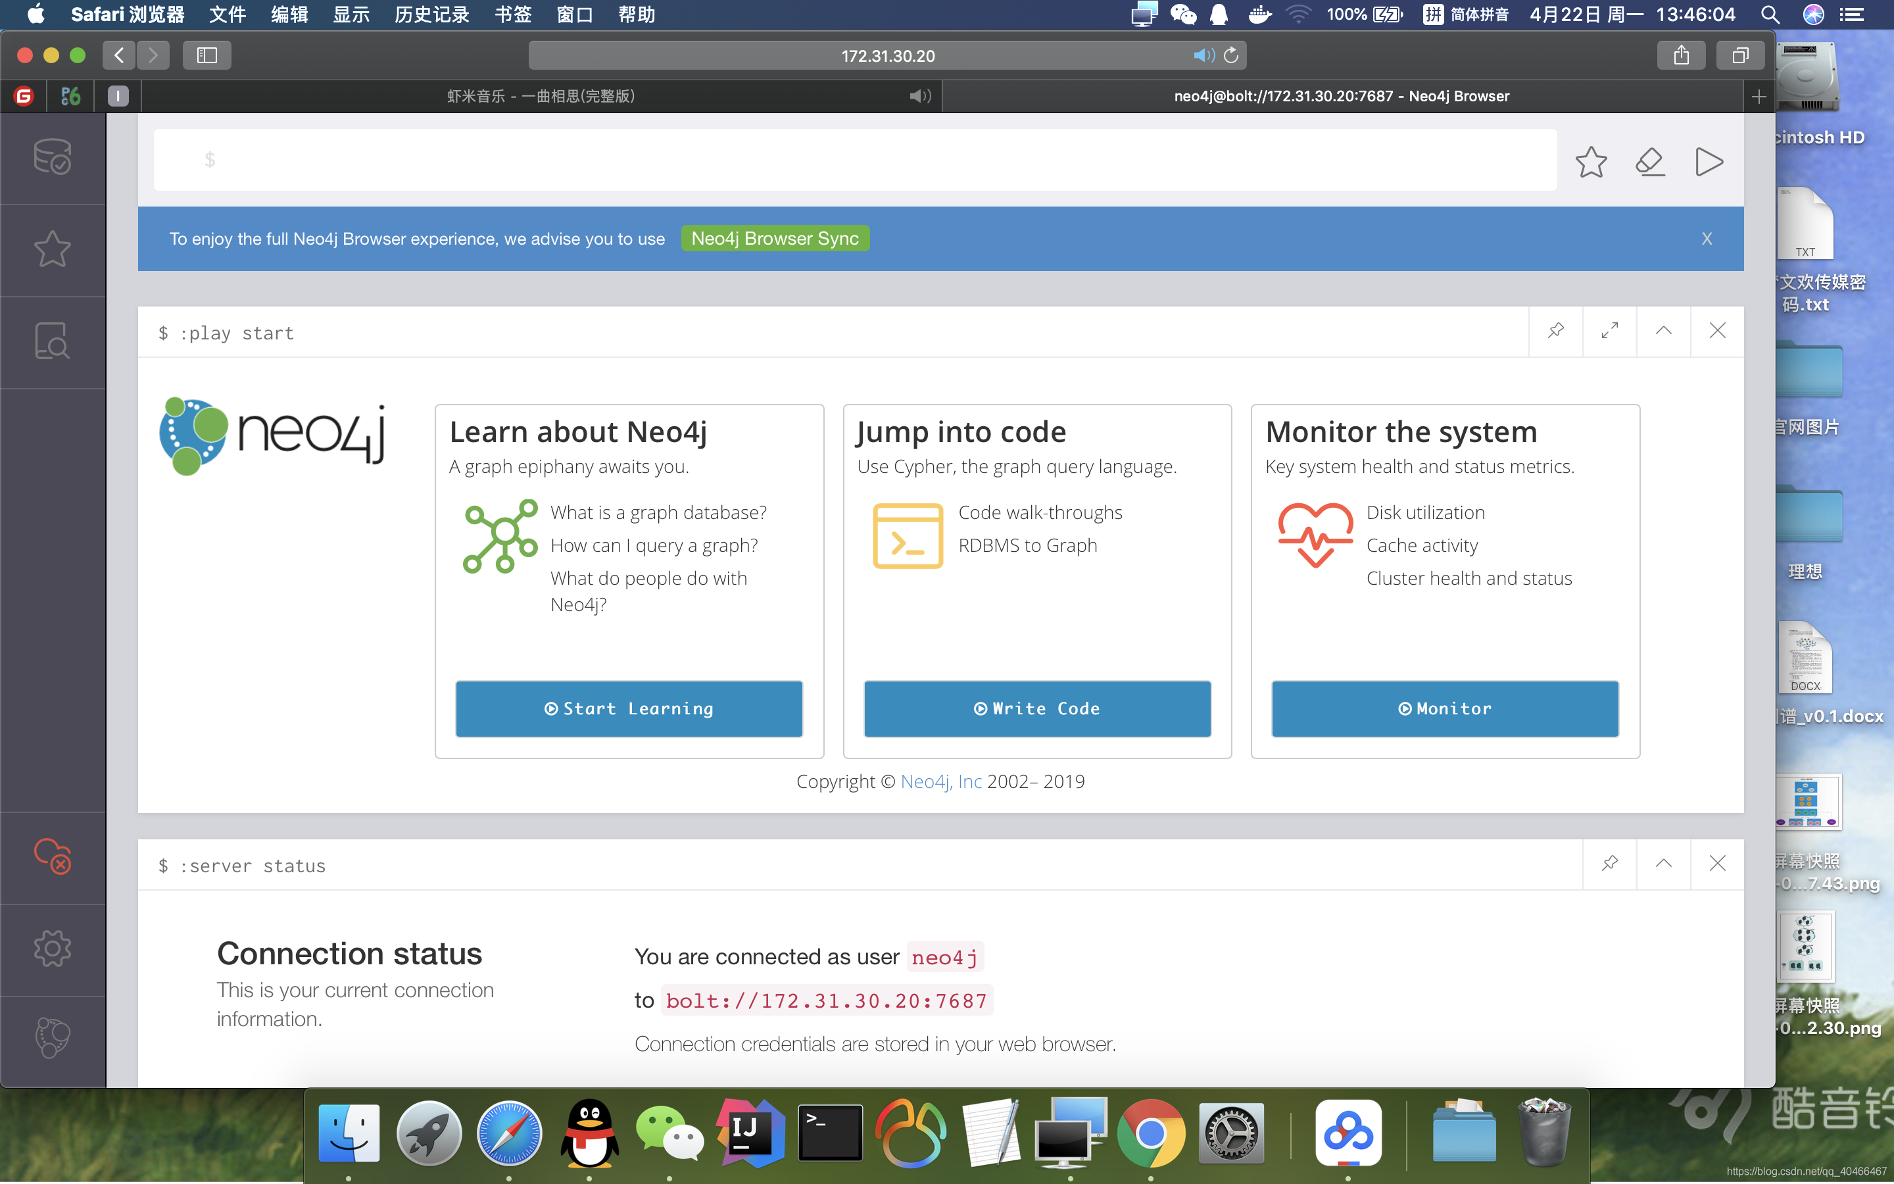1894x1184 pixels.
Task: Show all Safari tabs overview
Action: (1740, 56)
